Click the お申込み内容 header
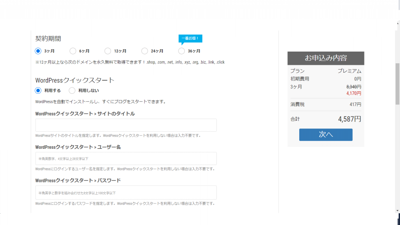The width and height of the screenshot is (400, 225). coord(326,58)
